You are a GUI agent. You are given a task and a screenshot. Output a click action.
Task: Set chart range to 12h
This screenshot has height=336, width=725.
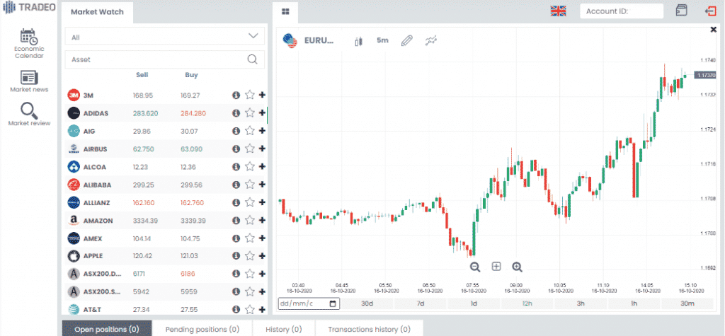point(527,303)
